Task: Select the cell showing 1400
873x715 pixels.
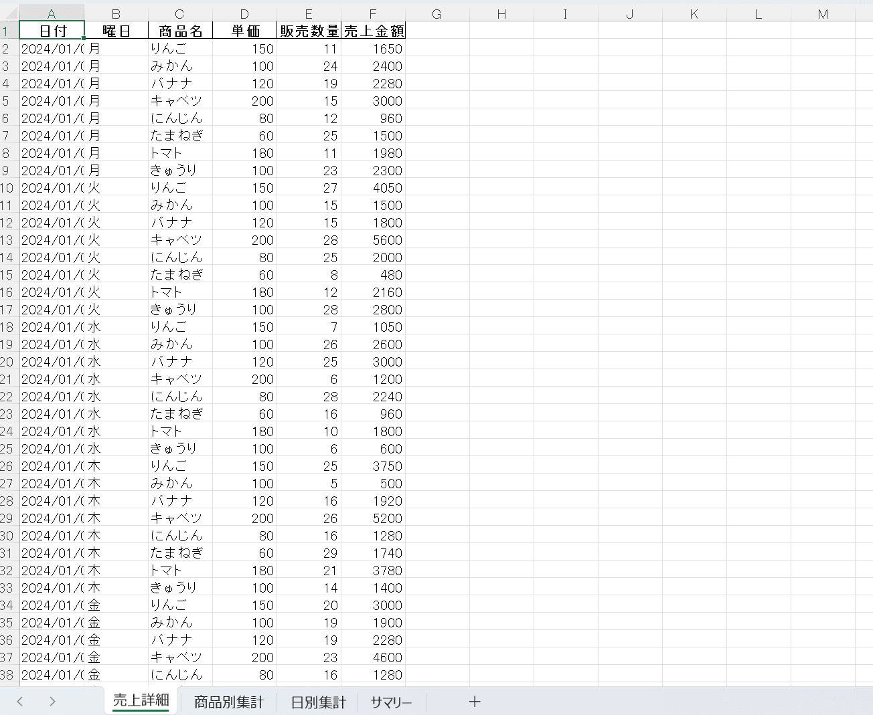Action: coord(373,588)
